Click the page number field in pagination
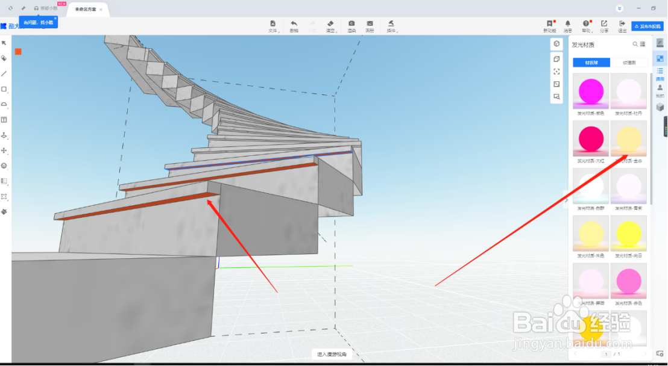 pyautogui.click(x=607, y=354)
